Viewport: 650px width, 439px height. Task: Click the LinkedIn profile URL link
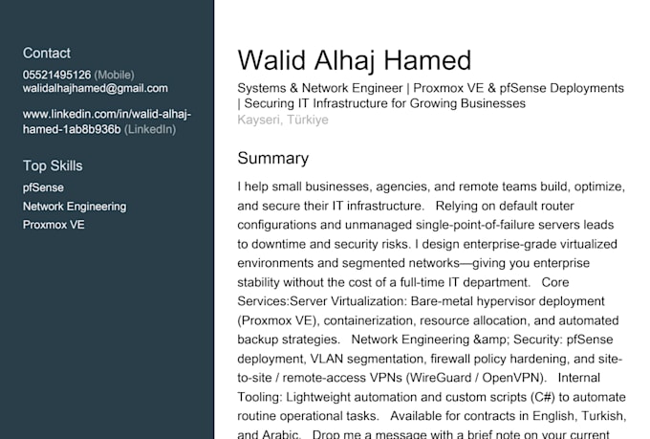106,121
